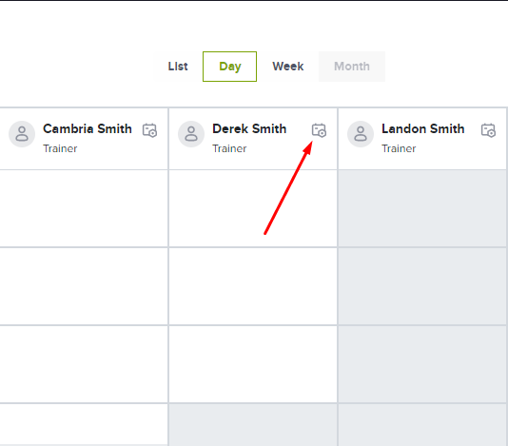Click greyed bottom slot under Derek Smith
Screen dimensions: 508x446
click(x=253, y=425)
